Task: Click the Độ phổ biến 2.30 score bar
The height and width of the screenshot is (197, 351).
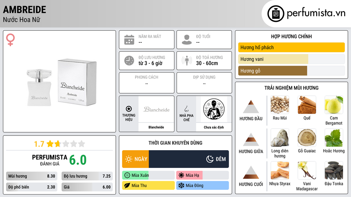Action: pos(32,187)
